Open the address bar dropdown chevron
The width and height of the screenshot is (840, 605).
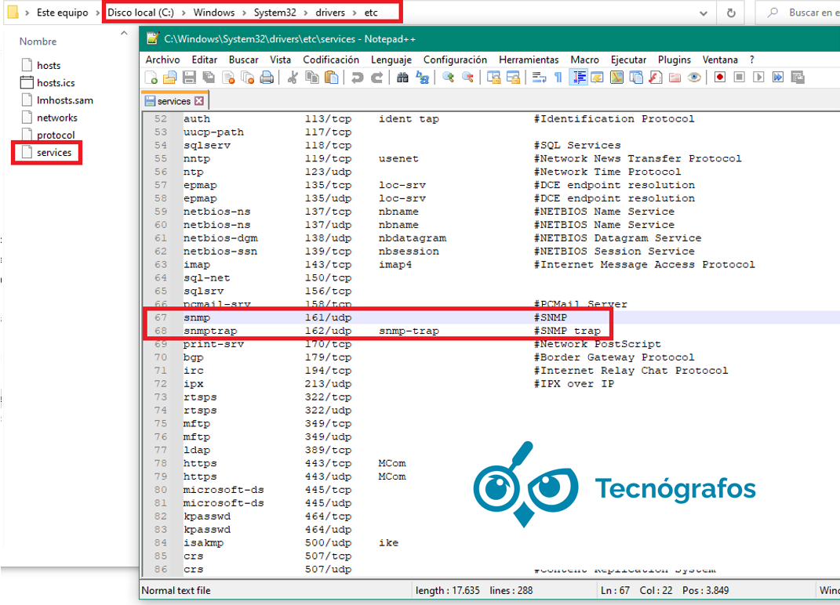(704, 12)
